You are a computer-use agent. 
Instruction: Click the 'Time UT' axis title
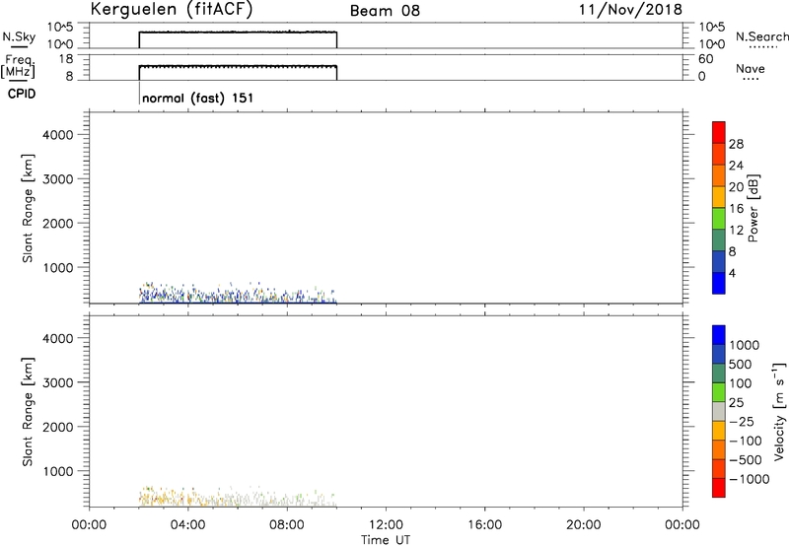[386, 540]
